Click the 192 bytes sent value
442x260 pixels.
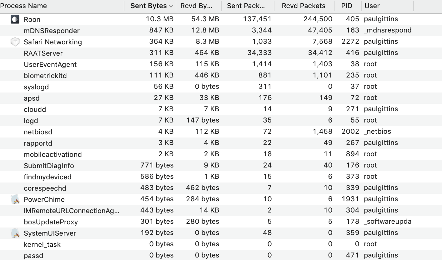pos(157,232)
